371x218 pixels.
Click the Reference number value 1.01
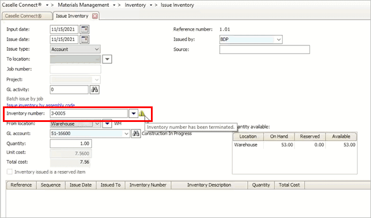click(x=225, y=29)
